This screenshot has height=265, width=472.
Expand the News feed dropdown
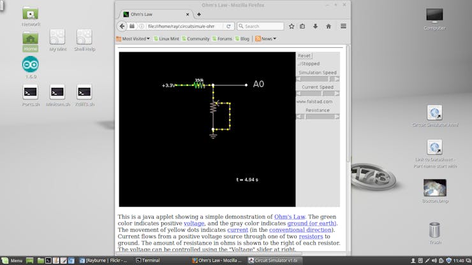(265, 39)
